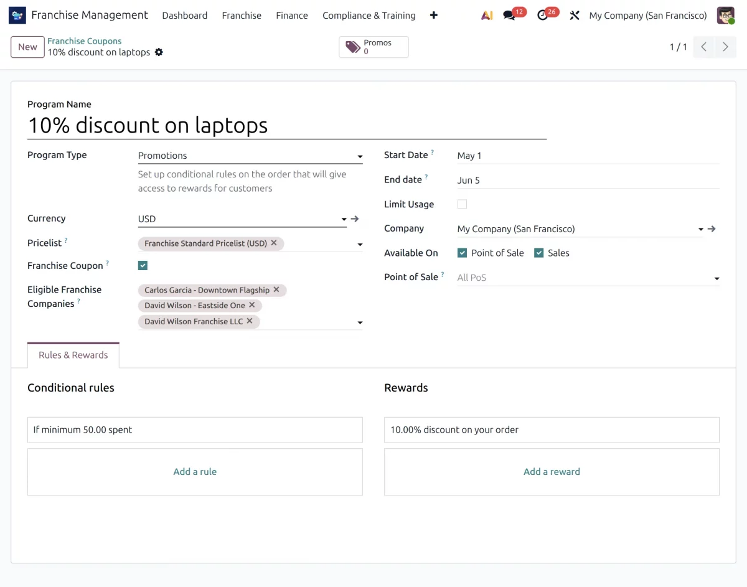
Task: Click the record pager 1 / 1
Action: 678,47
